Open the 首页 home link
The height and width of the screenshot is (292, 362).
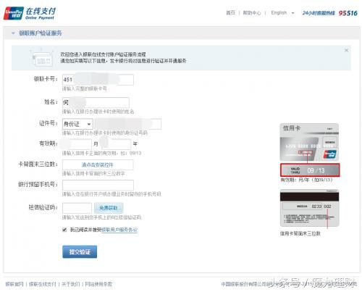click(x=230, y=13)
